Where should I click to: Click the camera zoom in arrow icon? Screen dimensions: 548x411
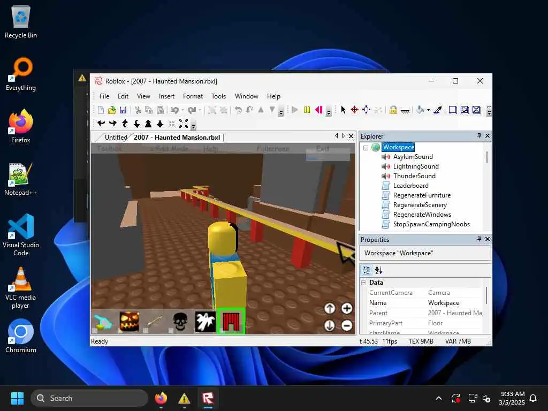click(148, 124)
